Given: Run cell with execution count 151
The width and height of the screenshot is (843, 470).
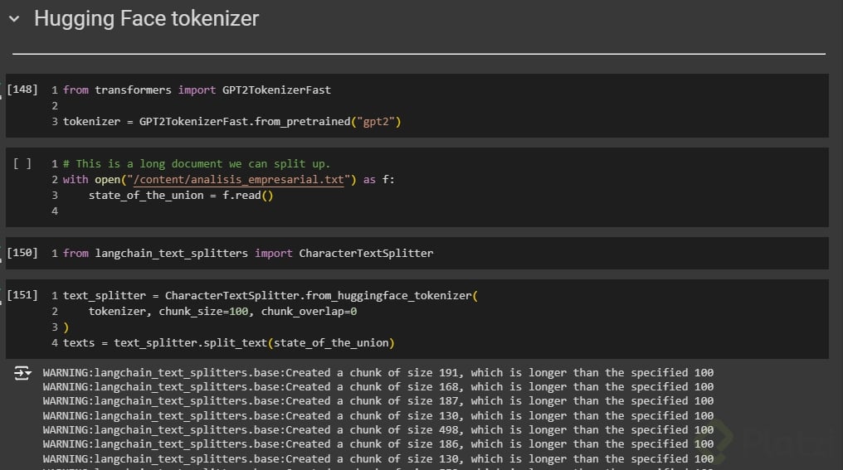Looking at the screenshot, I should [22, 295].
